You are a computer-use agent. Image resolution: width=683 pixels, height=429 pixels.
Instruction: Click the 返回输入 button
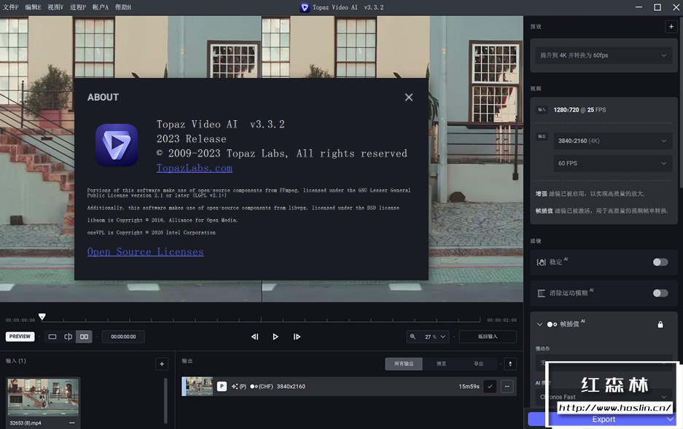[488, 336]
